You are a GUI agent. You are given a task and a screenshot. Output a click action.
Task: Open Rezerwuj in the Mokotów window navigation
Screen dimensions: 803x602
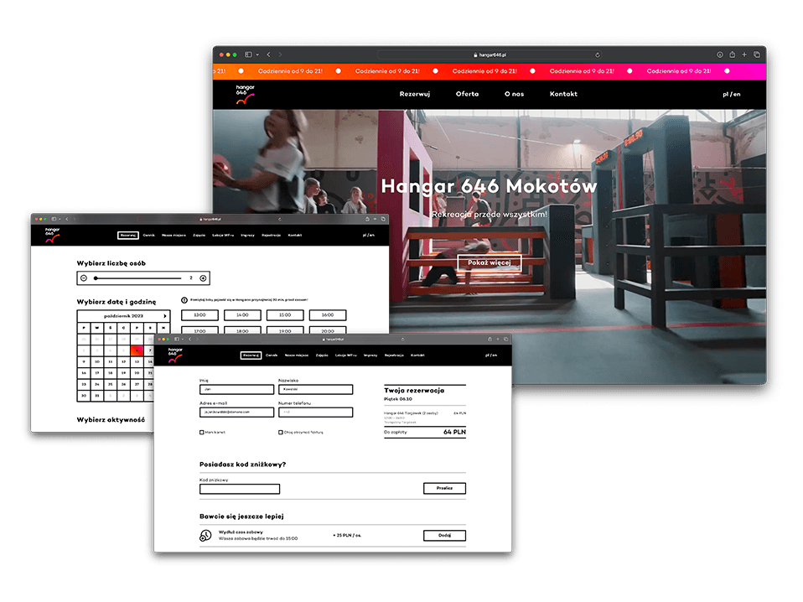tap(415, 94)
